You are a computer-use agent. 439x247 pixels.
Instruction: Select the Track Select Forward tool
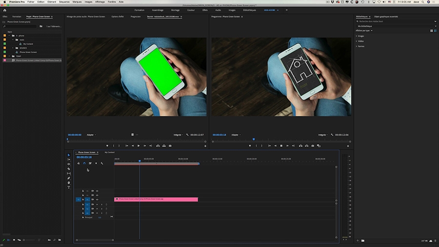69,159
